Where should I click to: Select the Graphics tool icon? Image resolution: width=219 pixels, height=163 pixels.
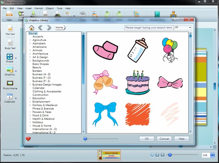click(x=10, y=70)
